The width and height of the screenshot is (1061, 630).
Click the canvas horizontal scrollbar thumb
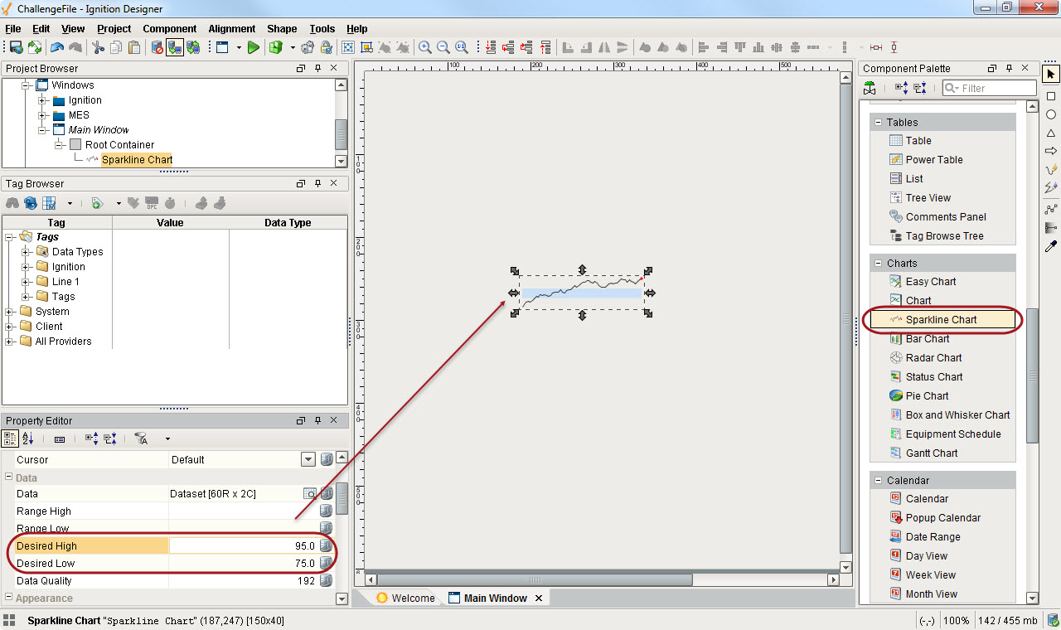[535, 579]
